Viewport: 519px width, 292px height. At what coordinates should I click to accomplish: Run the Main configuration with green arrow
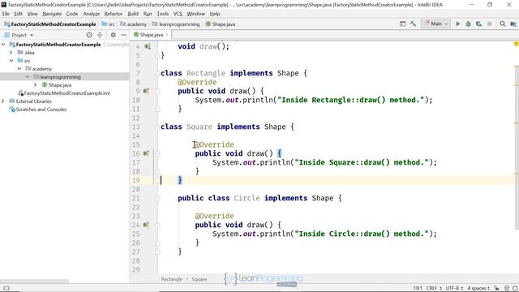(457, 24)
